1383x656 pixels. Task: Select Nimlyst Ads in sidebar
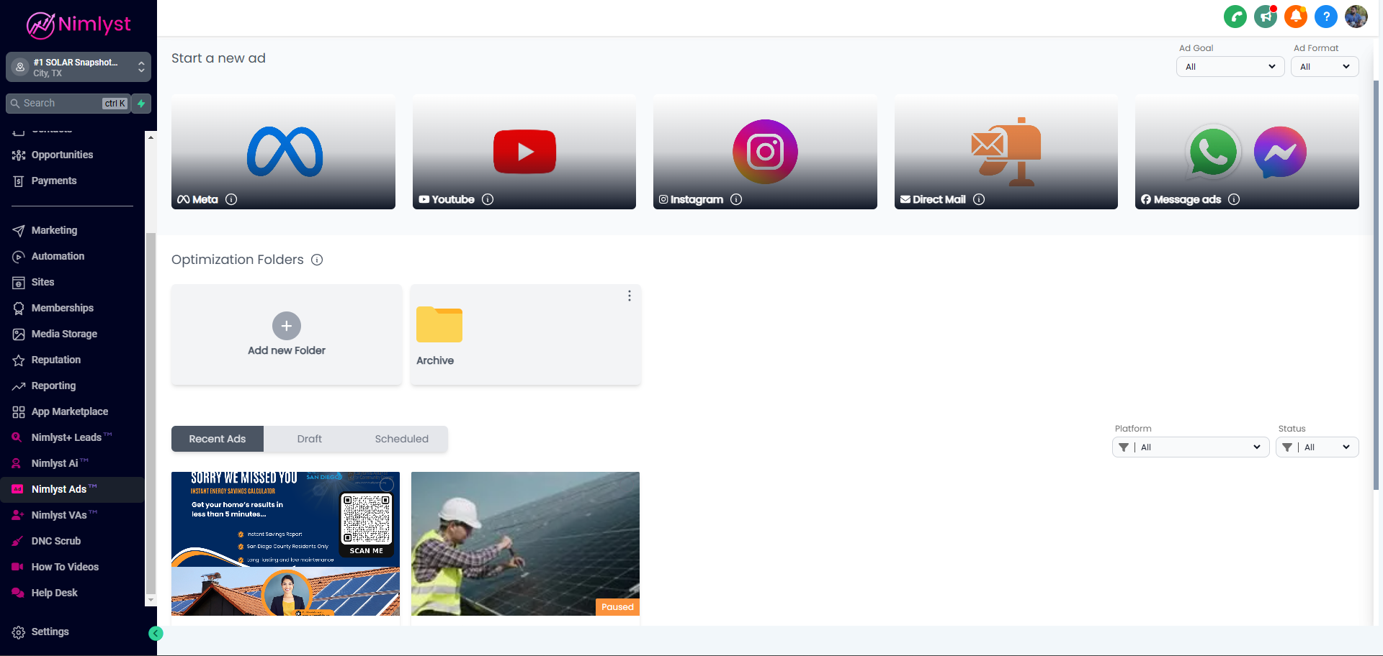tap(72, 489)
